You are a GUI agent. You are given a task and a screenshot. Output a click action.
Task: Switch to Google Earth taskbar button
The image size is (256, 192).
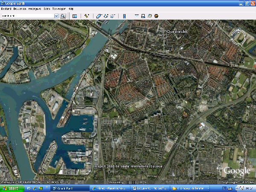69,188
